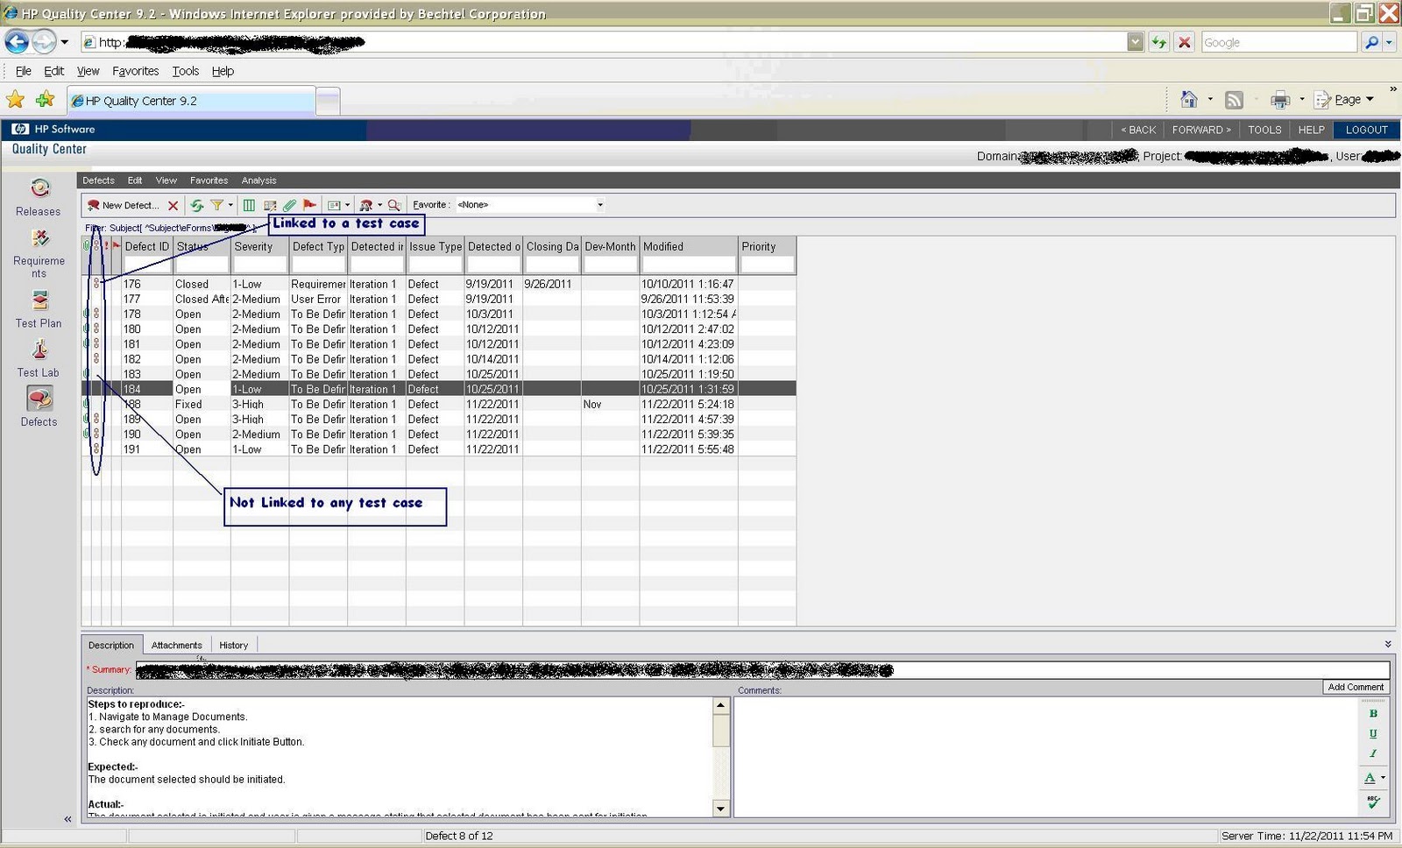
Task: Open the Test Plan module
Action: [39, 310]
